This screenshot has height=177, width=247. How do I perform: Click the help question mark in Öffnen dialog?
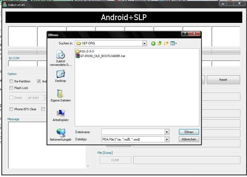click(x=185, y=33)
